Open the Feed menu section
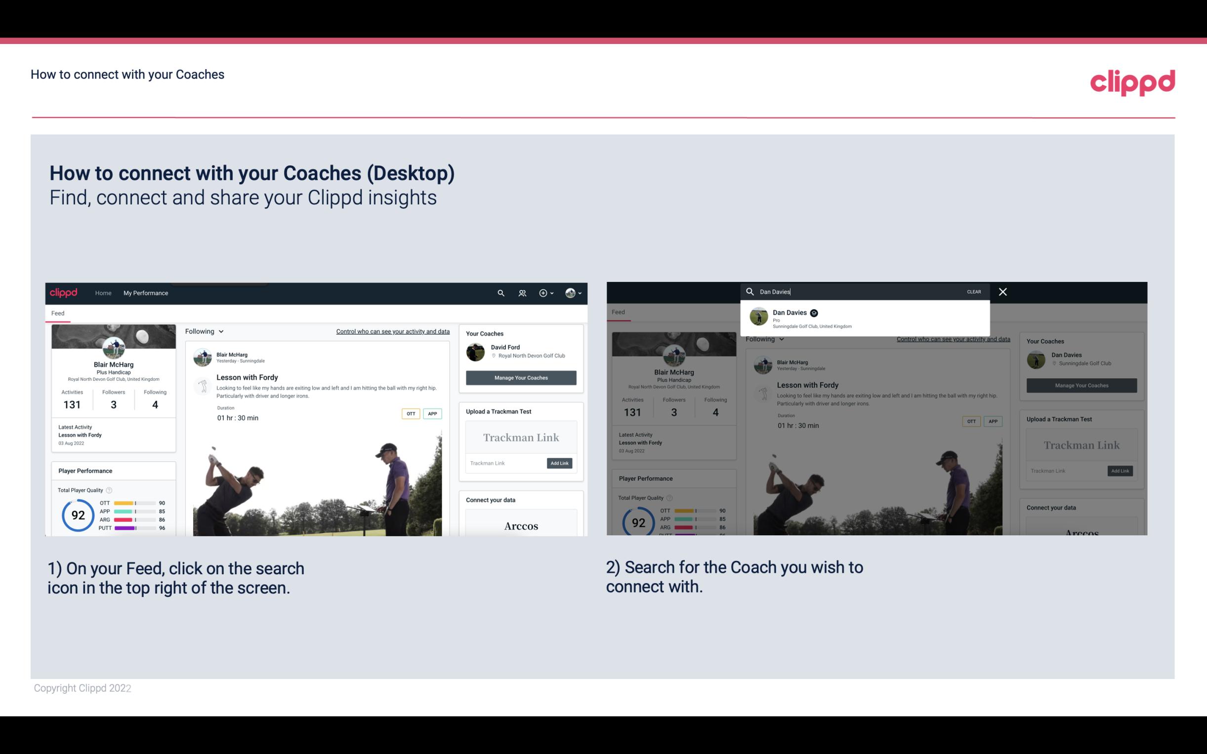Image resolution: width=1207 pixels, height=754 pixels. (58, 313)
